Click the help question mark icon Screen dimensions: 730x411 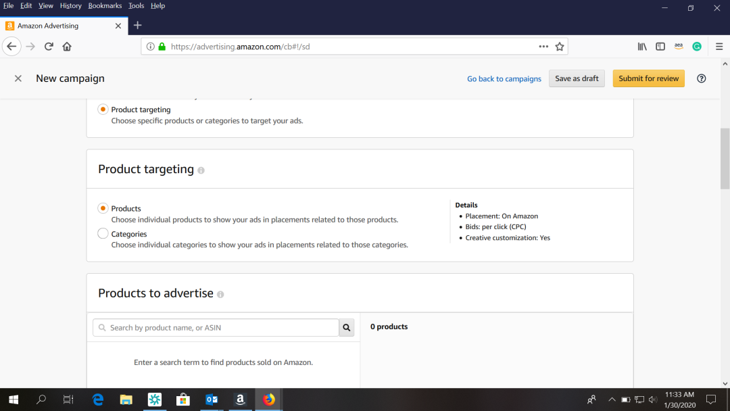701,78
